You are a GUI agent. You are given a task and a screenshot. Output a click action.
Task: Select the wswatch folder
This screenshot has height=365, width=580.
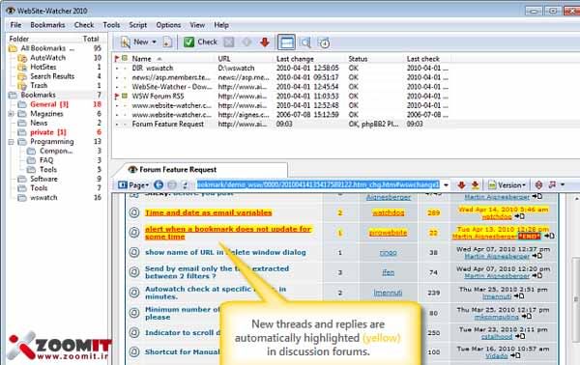click(43, 198)
